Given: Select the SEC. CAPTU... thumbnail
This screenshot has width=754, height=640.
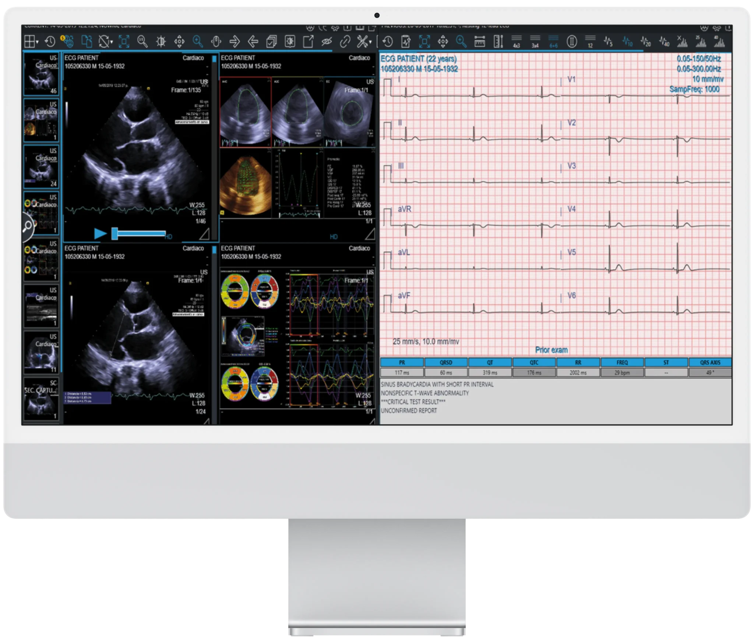Looking at the screenshot, I should point(41,399).
